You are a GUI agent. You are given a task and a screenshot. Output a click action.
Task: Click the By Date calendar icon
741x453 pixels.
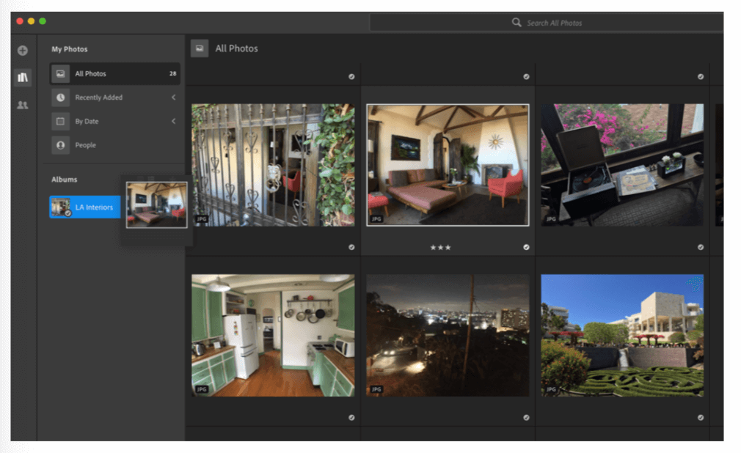click(x=60, y=122)
